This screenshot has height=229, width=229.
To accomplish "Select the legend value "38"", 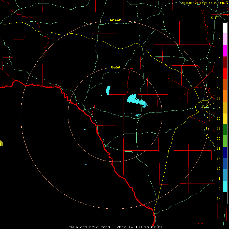I will coord(219,98).
